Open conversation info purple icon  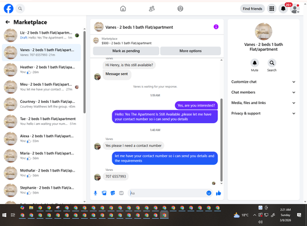pos(216,27)
